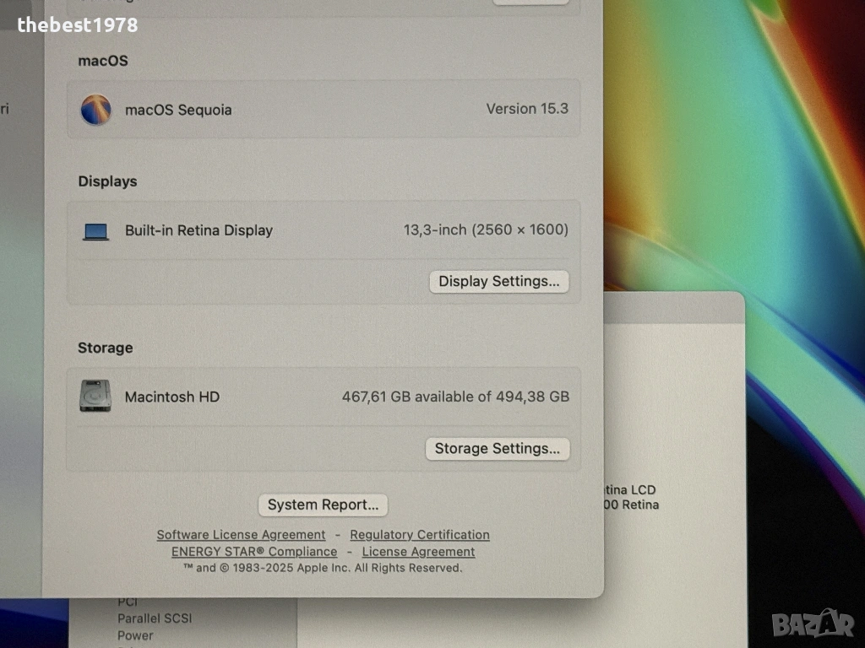Open Display Settings
This screenshot has height=648, width=865.
pyautogui.click(x=498, y=282)
